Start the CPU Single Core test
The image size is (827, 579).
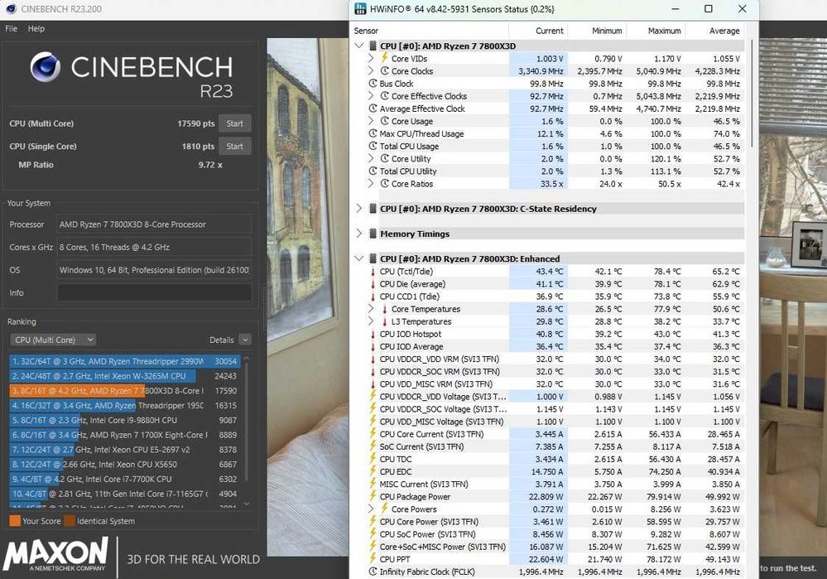click(235, 147)
